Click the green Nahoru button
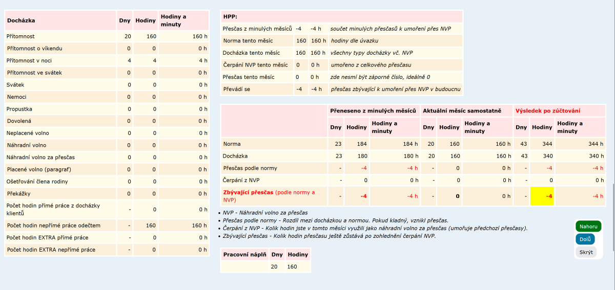Screen dimensions: 615x290 pos(588,226)
